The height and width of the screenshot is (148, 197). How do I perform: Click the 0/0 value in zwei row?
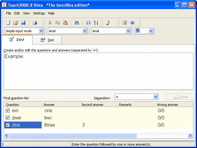click(161, 118)
